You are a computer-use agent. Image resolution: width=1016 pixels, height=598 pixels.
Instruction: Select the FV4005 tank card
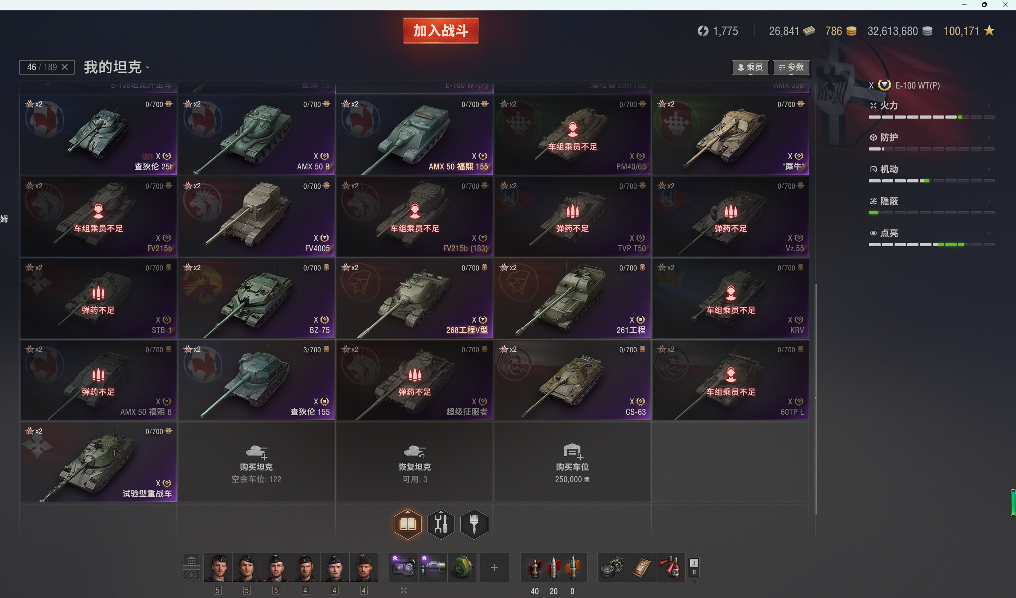(x=256, y=217)
